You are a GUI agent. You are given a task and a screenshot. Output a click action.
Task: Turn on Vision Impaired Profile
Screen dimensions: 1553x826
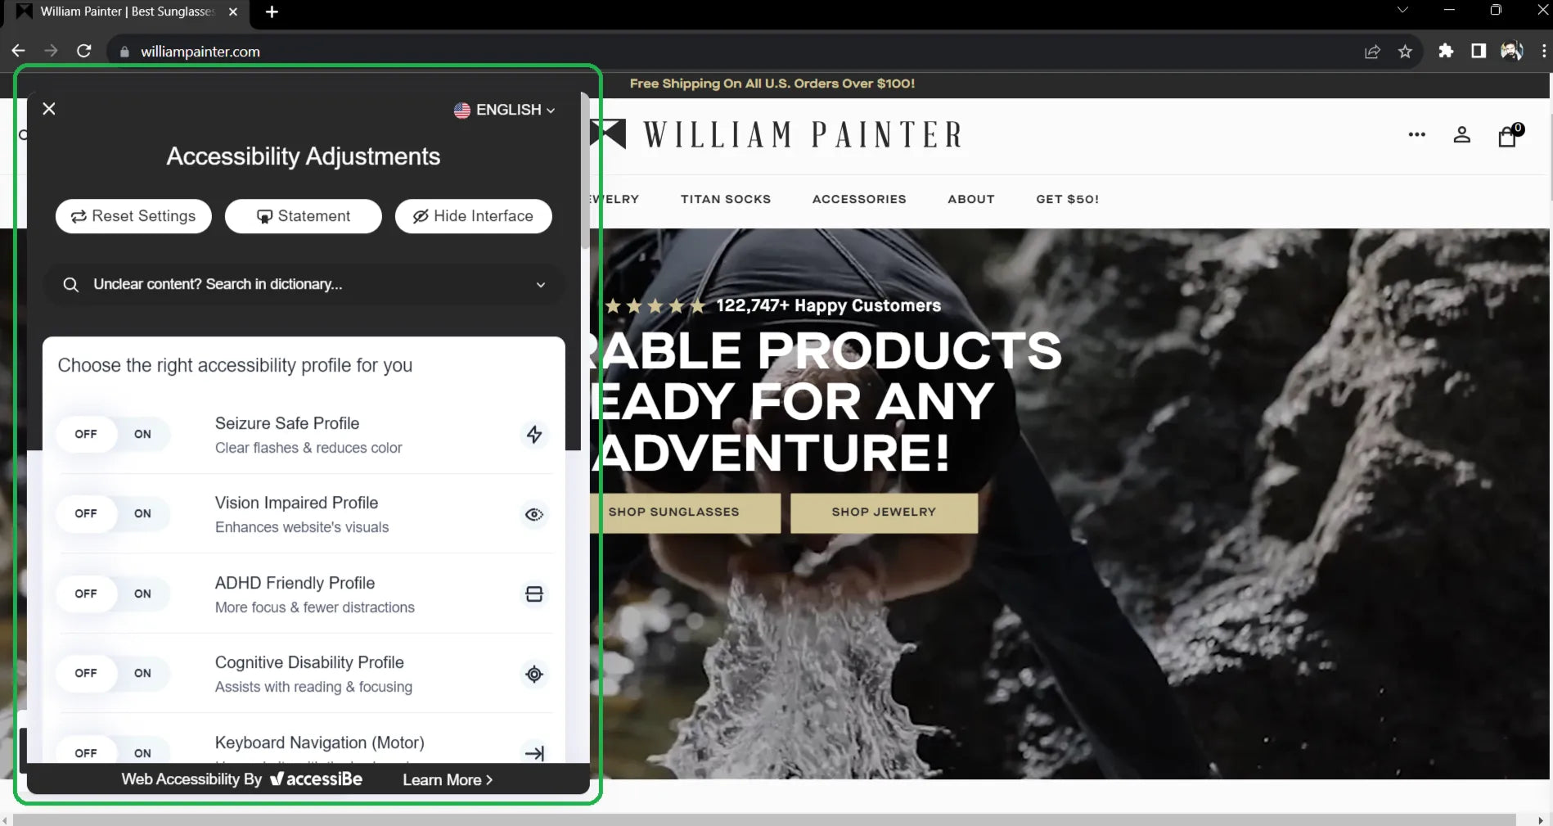(x=142, y=513)
